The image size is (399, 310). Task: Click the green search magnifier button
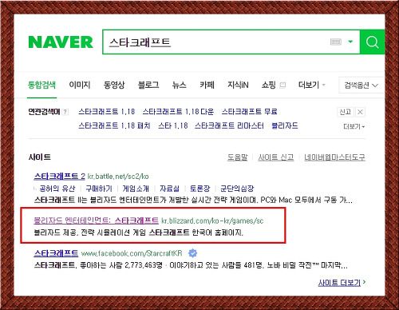tap(372, 42)
